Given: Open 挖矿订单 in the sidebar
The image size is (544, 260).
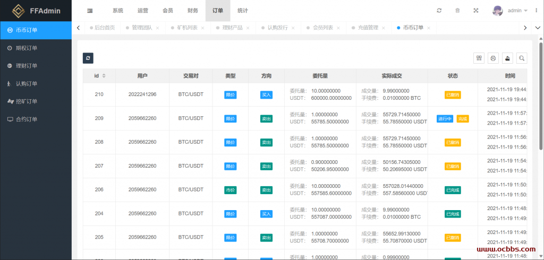Looking at the screenshot, I should [x=36, y=101].
